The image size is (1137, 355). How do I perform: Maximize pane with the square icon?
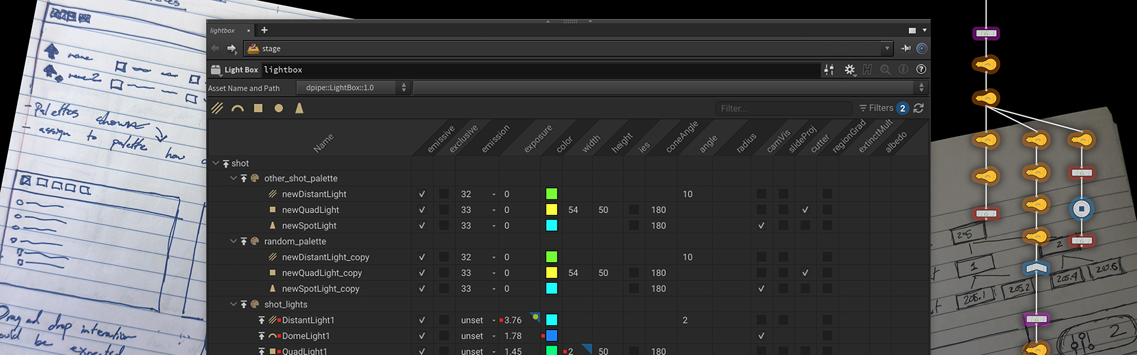click(912, 30)
